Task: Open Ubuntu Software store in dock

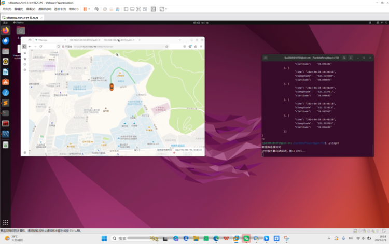Action: click(x=6, y=82)
